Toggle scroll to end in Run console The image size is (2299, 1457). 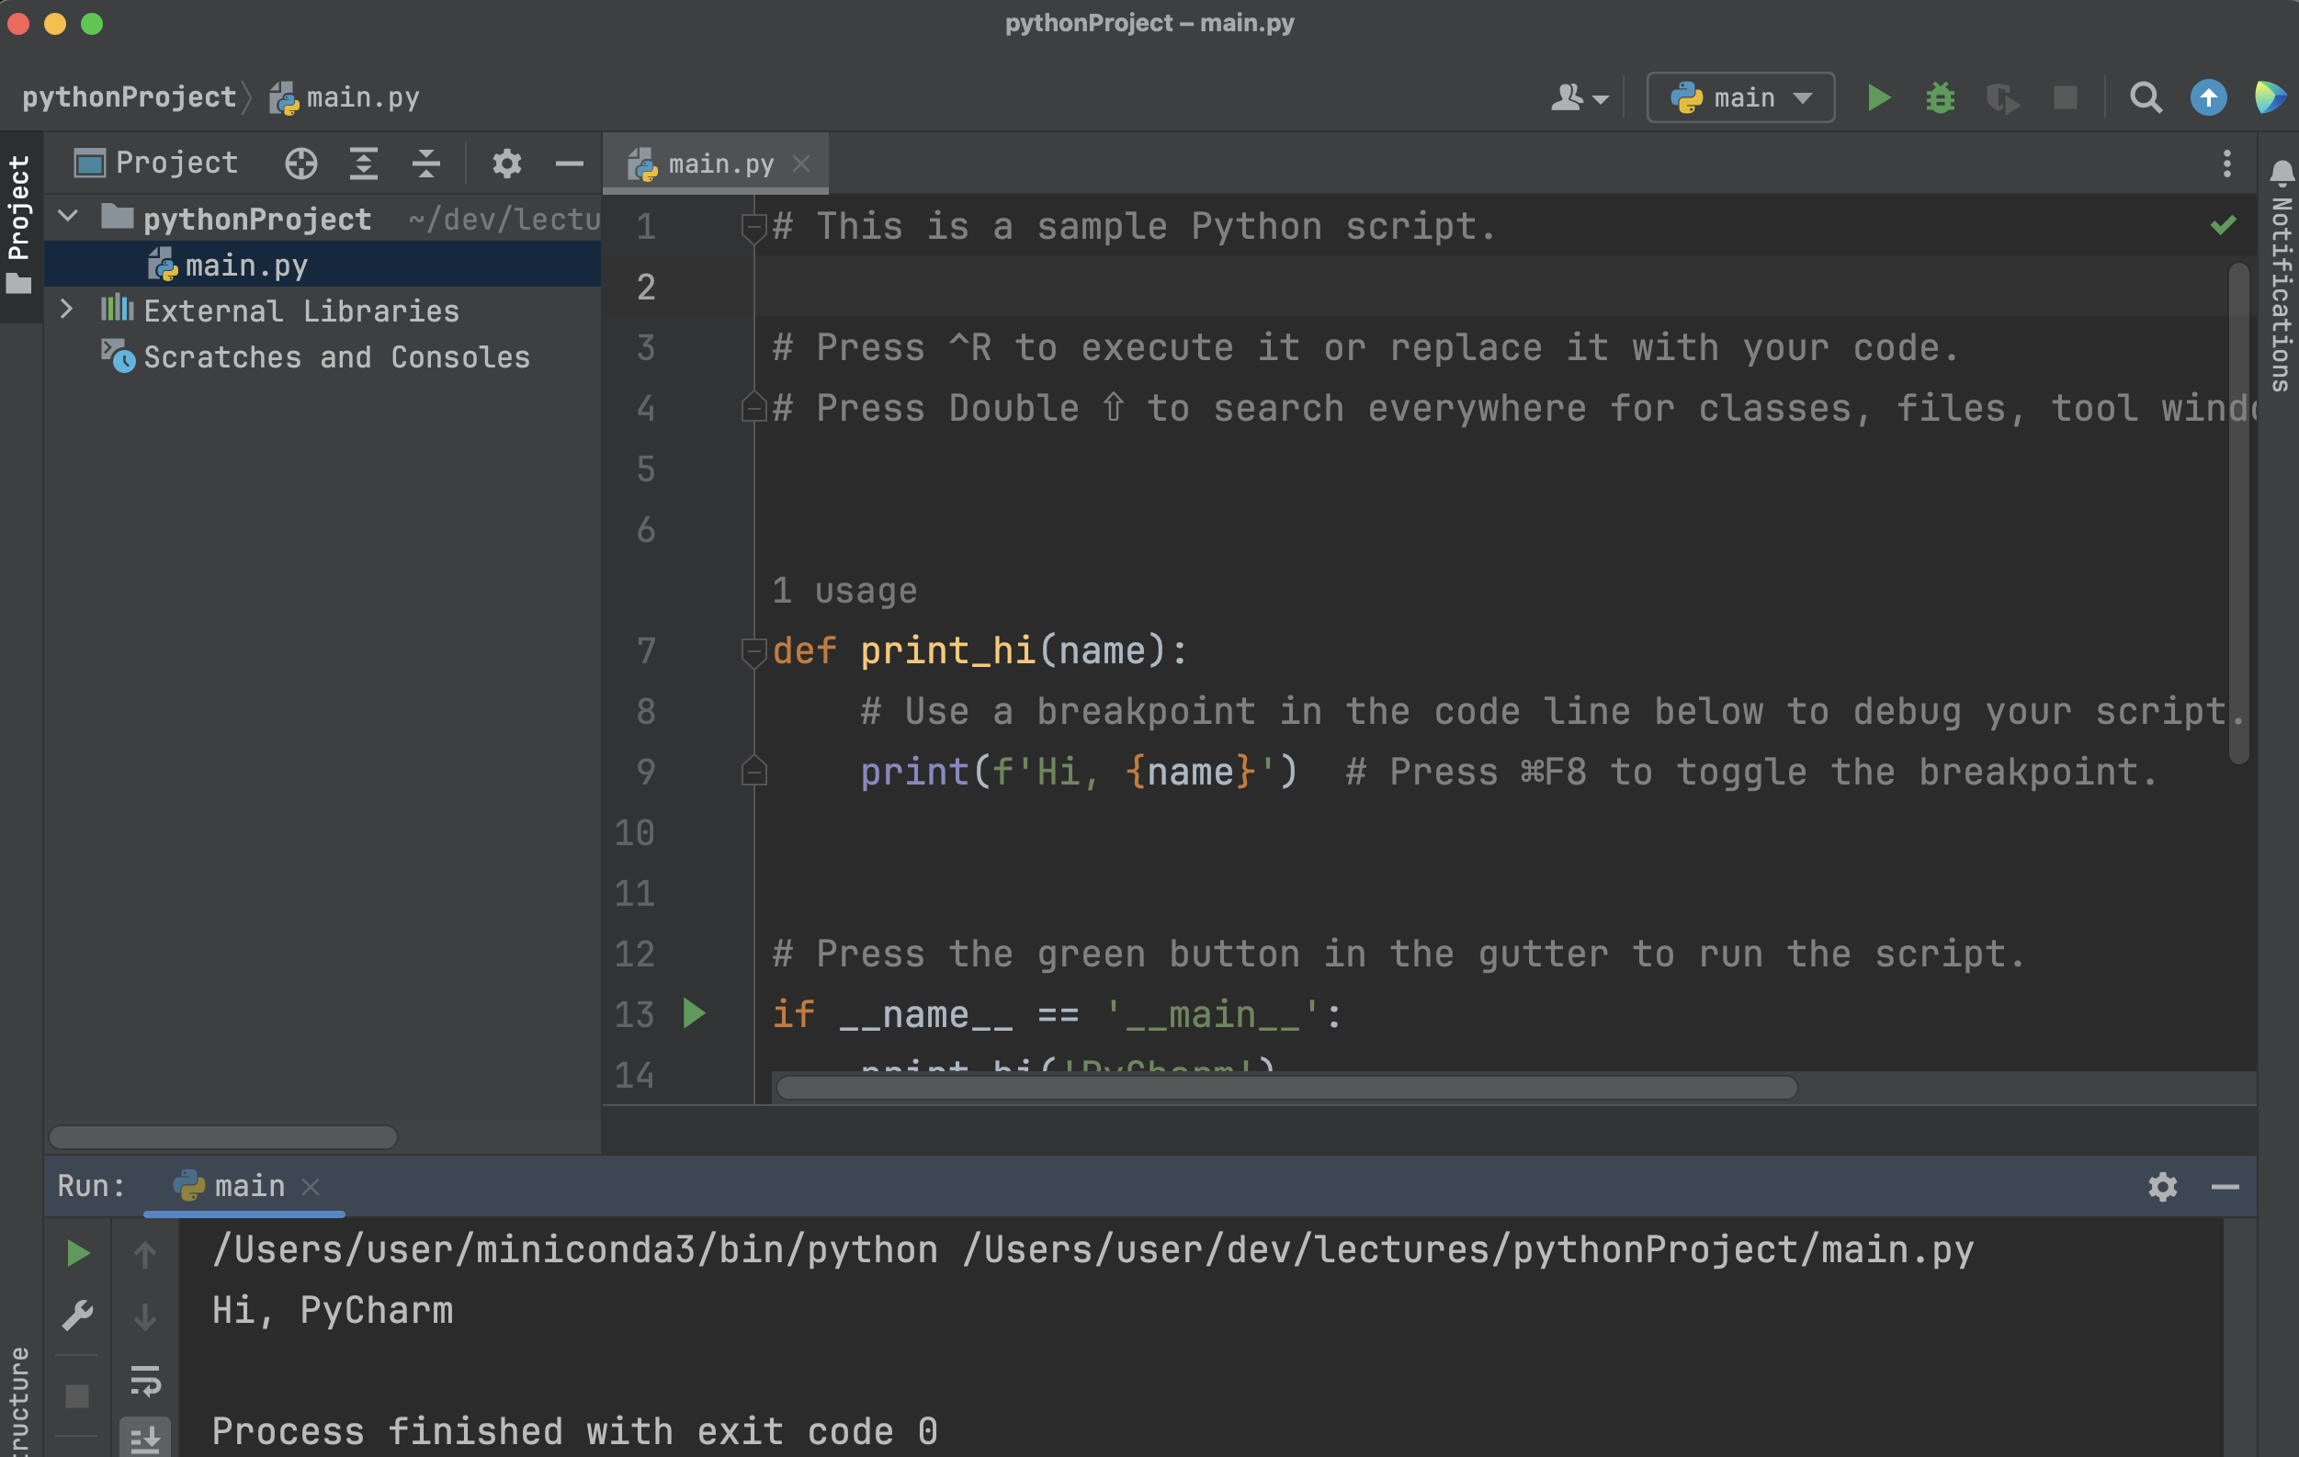click(x=145, y=1437)
